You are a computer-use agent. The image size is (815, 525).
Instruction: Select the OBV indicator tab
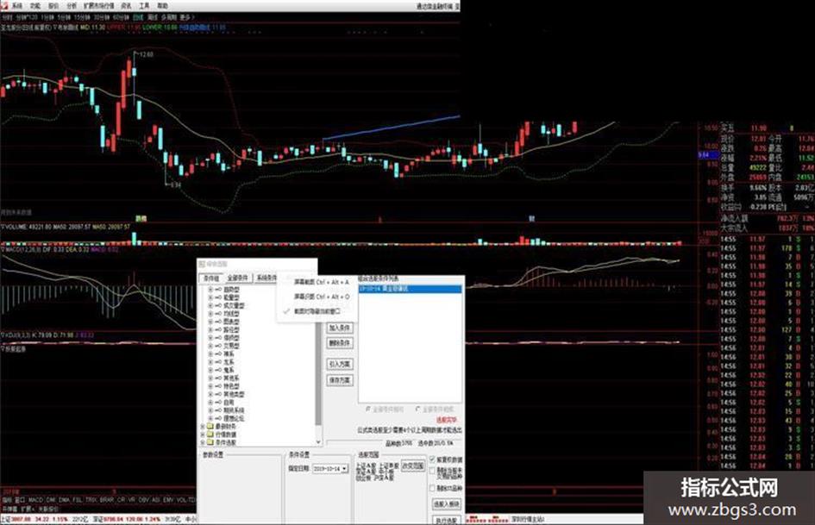tap(143, 499)
